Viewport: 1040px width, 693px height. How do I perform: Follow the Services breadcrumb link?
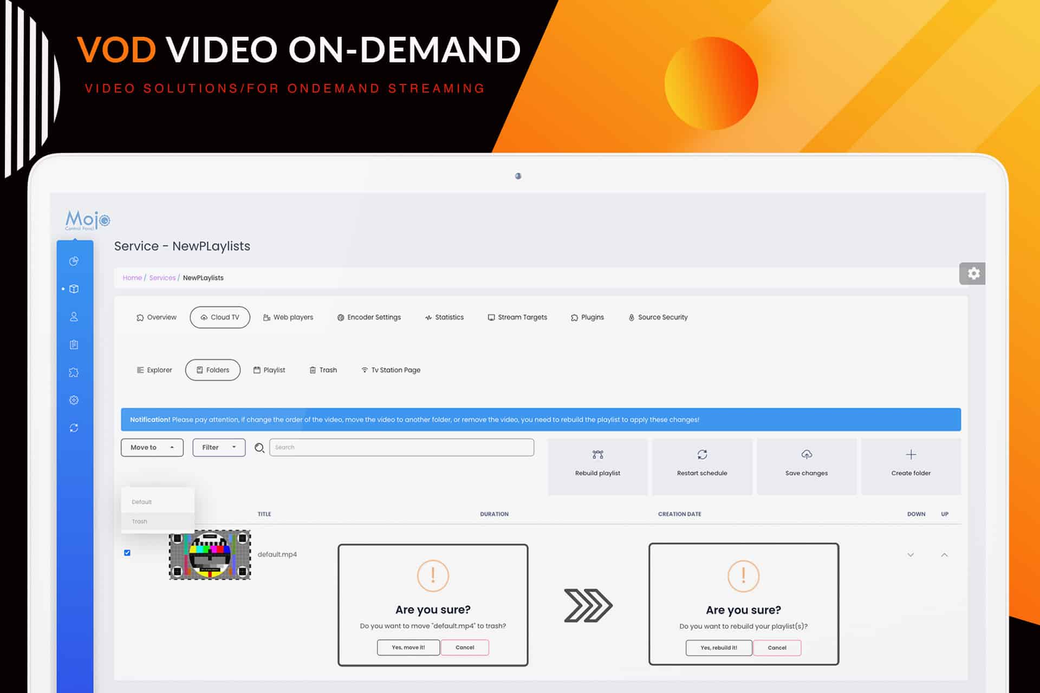(x=162, y=278)
